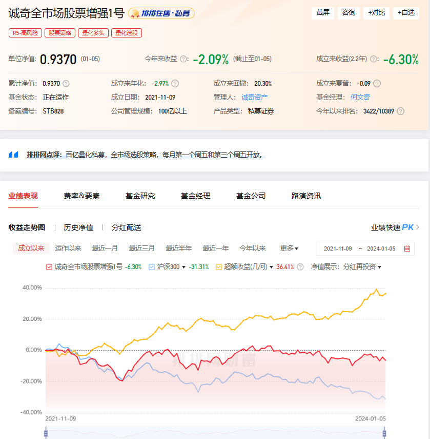Click the fund title 诚奇全市场股票增强1号
430x439 pixels.
67,13
